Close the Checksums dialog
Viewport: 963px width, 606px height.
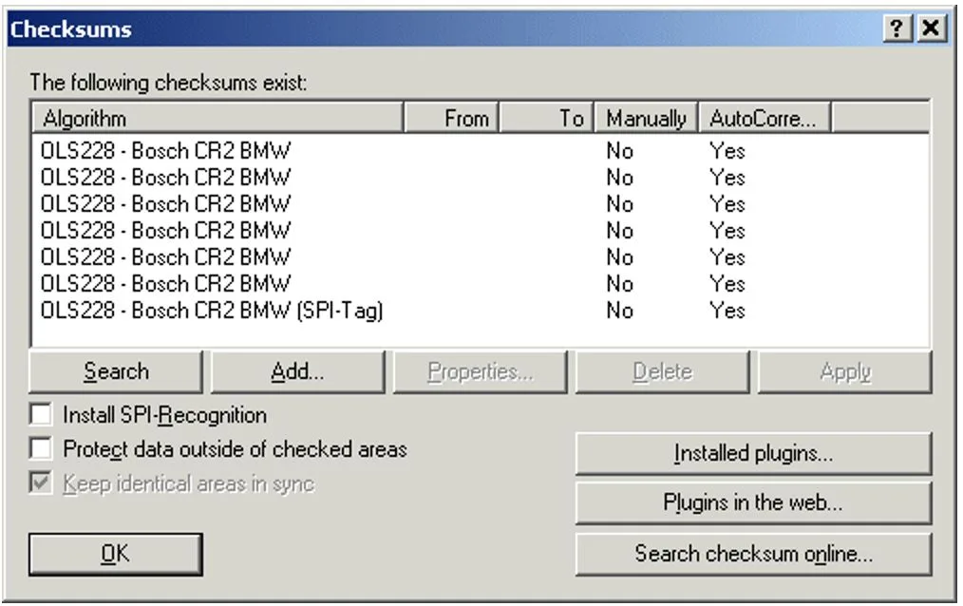[x=932, y=28]
